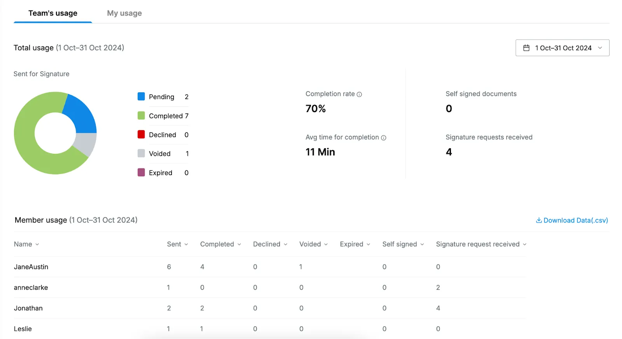Image resolution: width=622 pixels, height=339 pixels.
Task: Sort by Signature request received column
Action: tap(481, 244)
